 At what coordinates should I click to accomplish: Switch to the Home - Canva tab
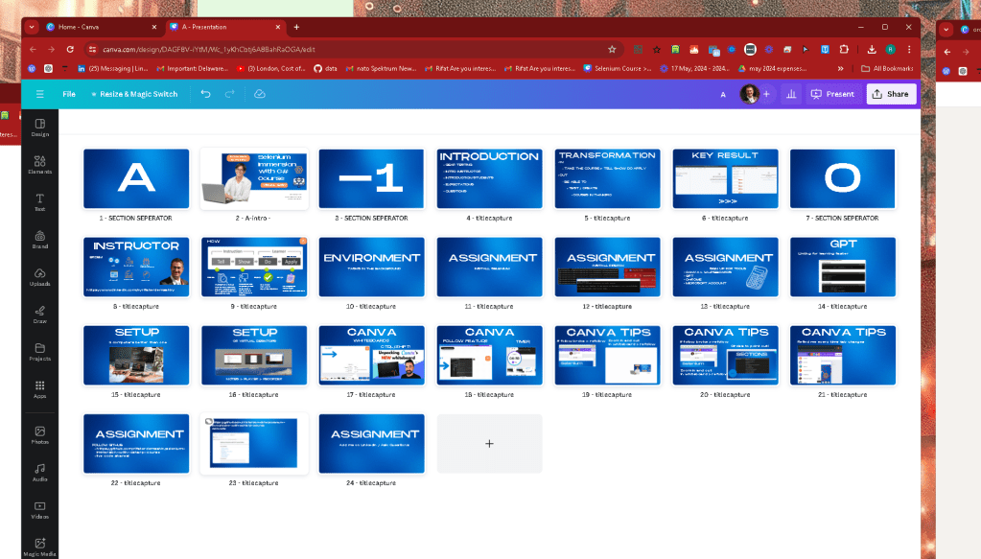click(100, 27)
